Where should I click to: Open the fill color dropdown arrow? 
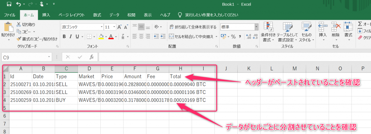106,37
